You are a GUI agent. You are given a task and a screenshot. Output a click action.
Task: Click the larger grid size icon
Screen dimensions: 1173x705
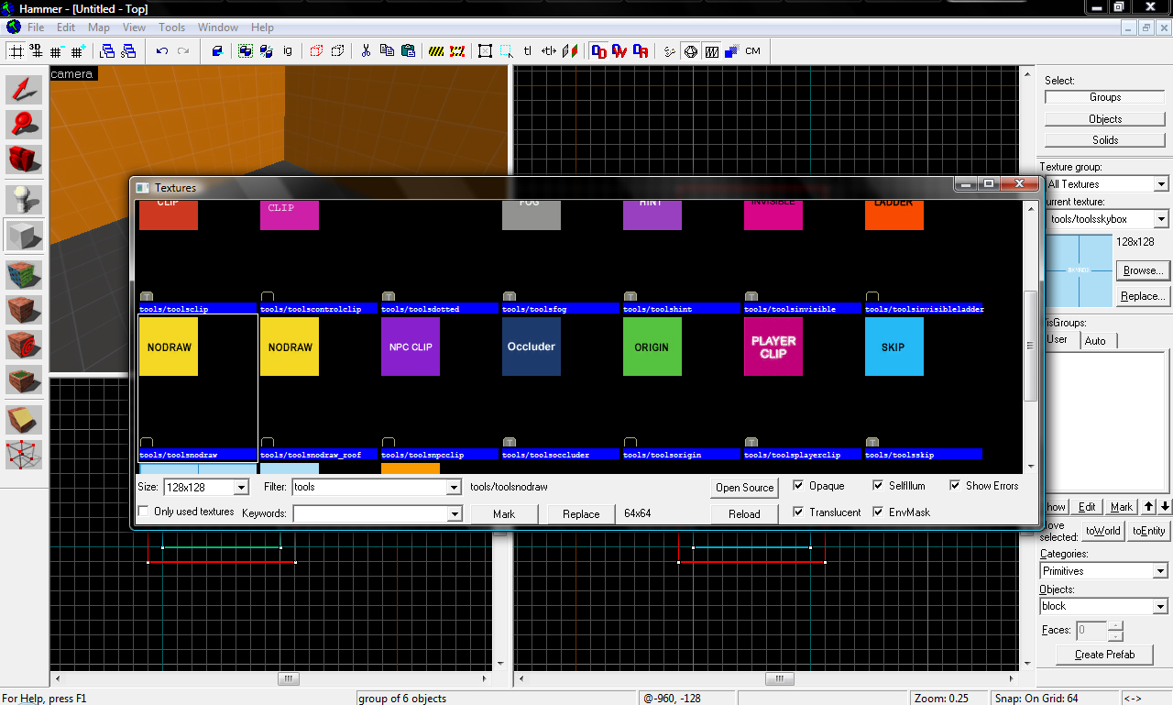(78, 51)
